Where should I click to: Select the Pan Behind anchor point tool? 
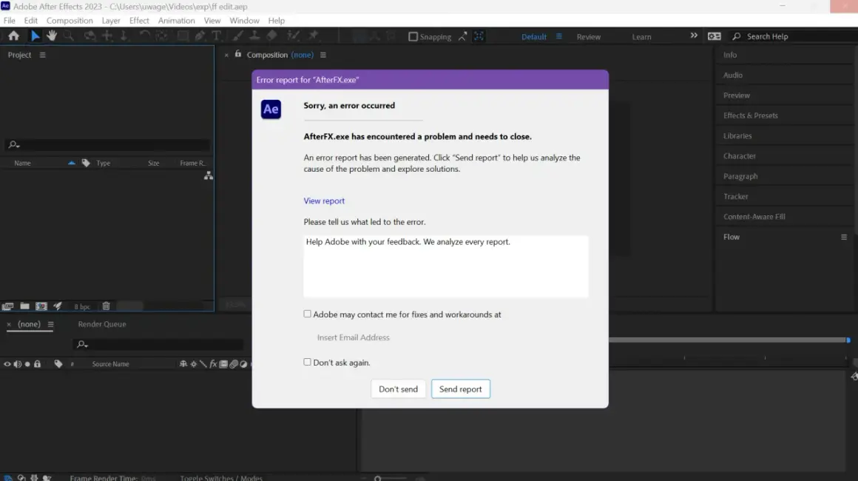(x=161, y=36)
